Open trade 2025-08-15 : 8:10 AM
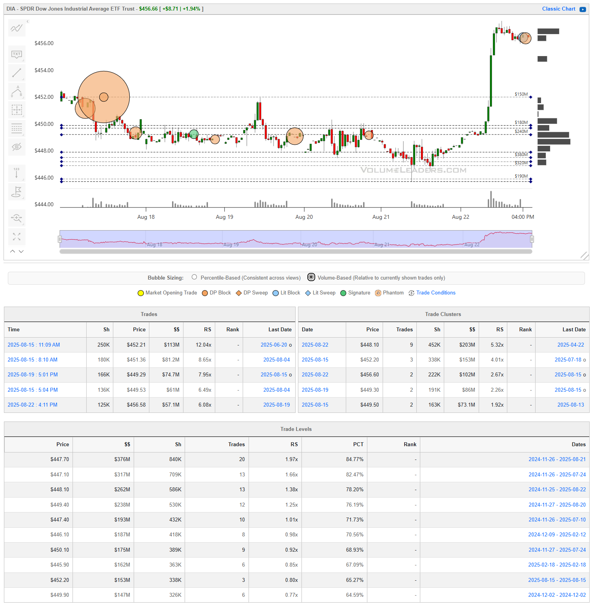Viewport: 592px width, 605px height. pos(33,360)
